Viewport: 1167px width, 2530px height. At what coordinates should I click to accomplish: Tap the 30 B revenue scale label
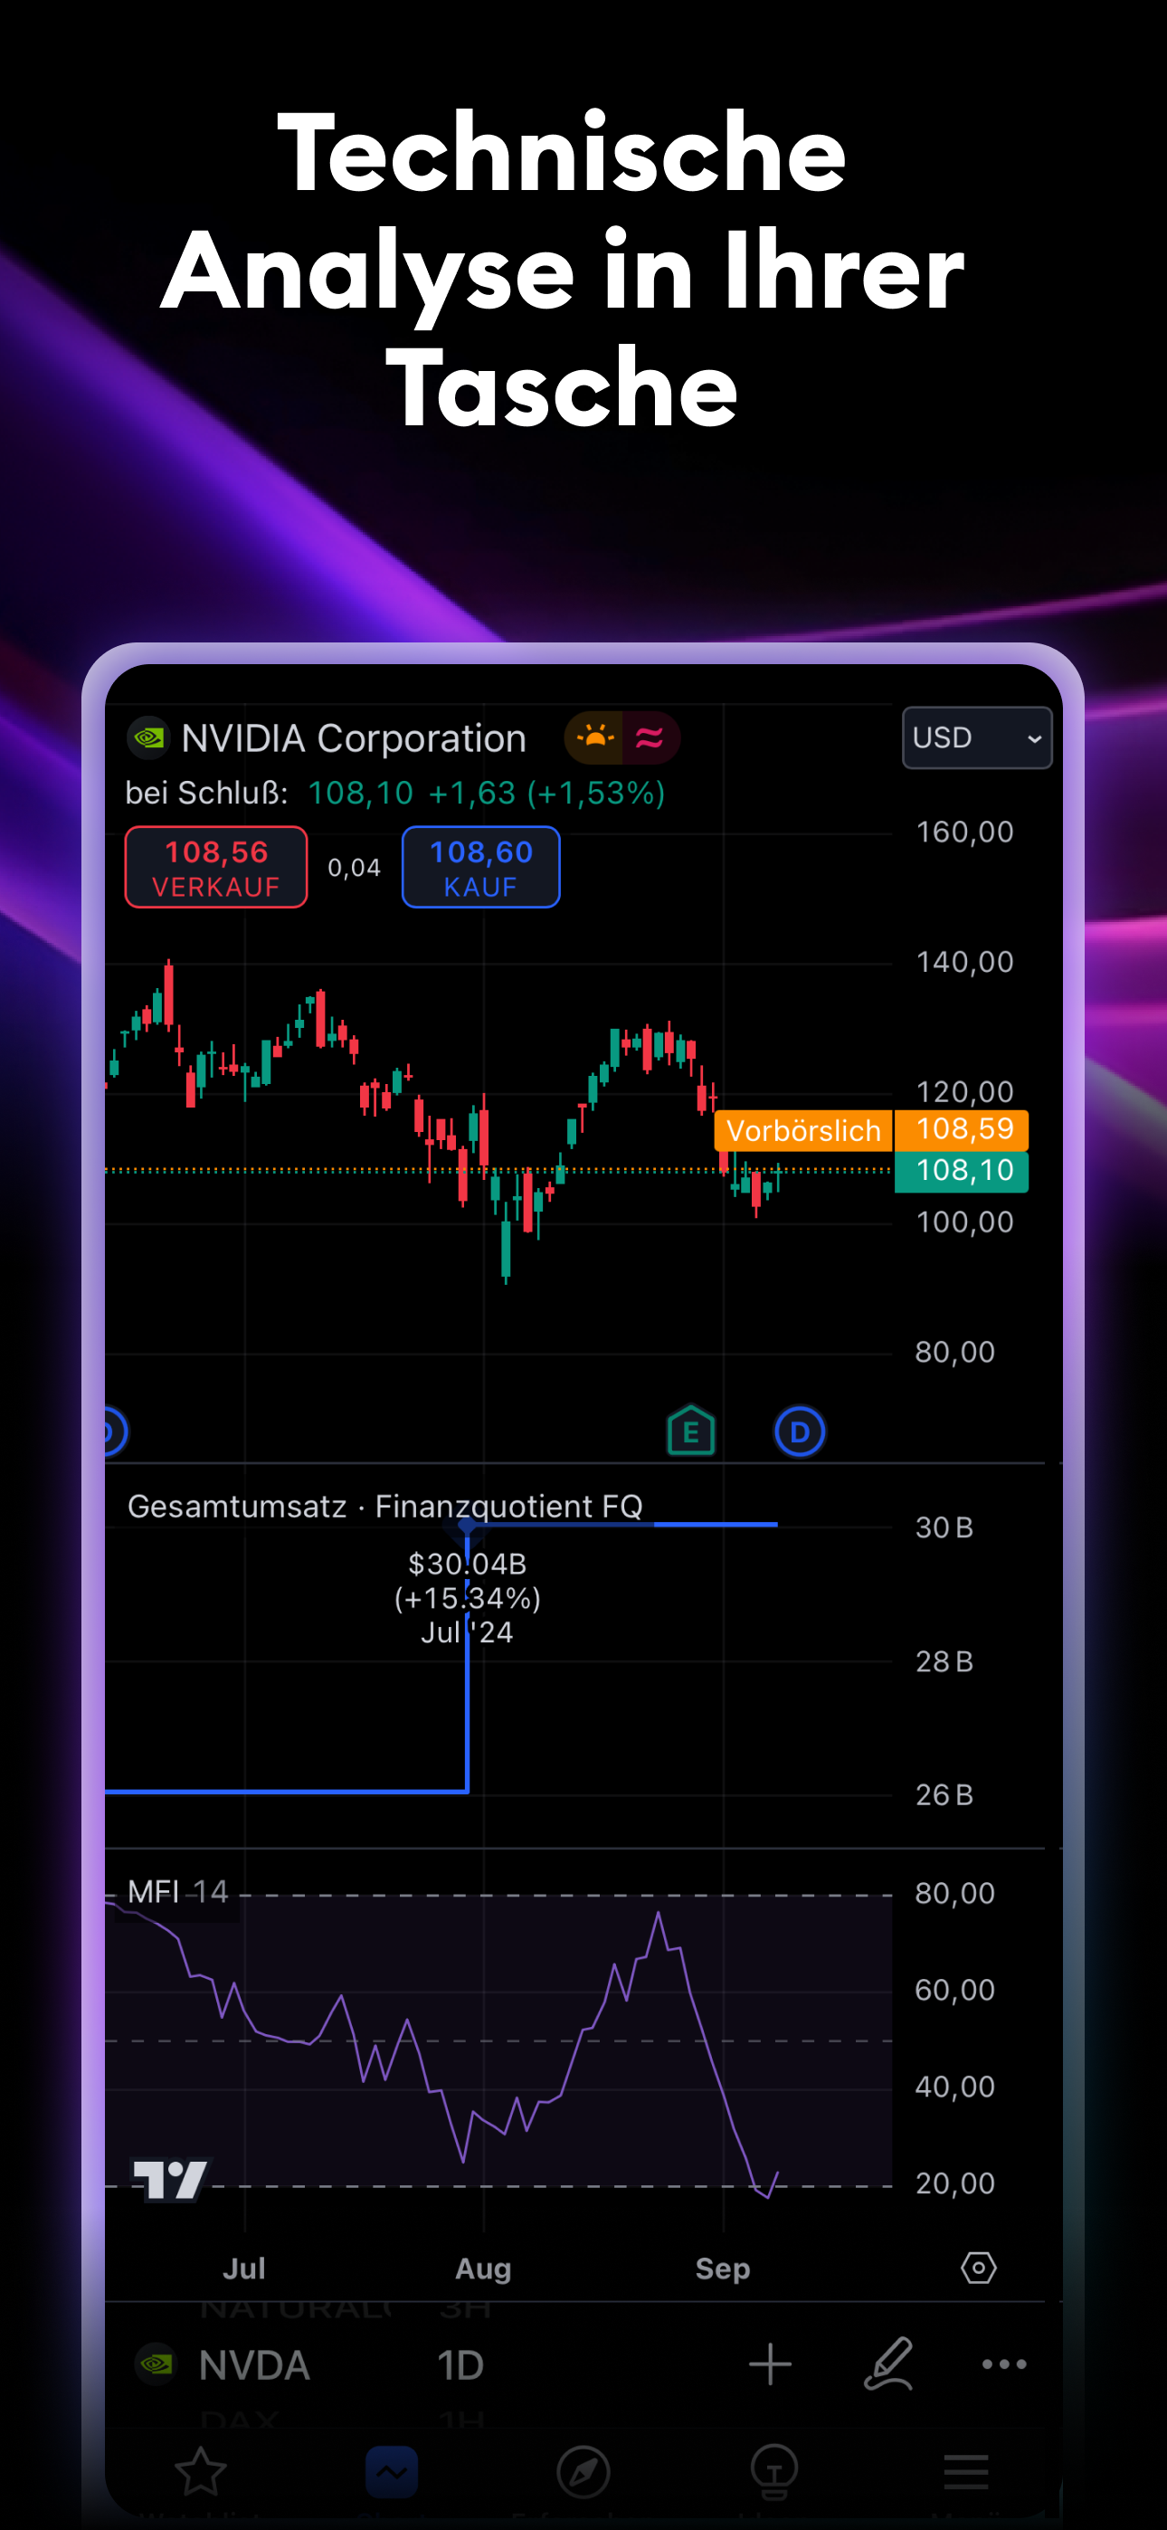(944, 1527)
